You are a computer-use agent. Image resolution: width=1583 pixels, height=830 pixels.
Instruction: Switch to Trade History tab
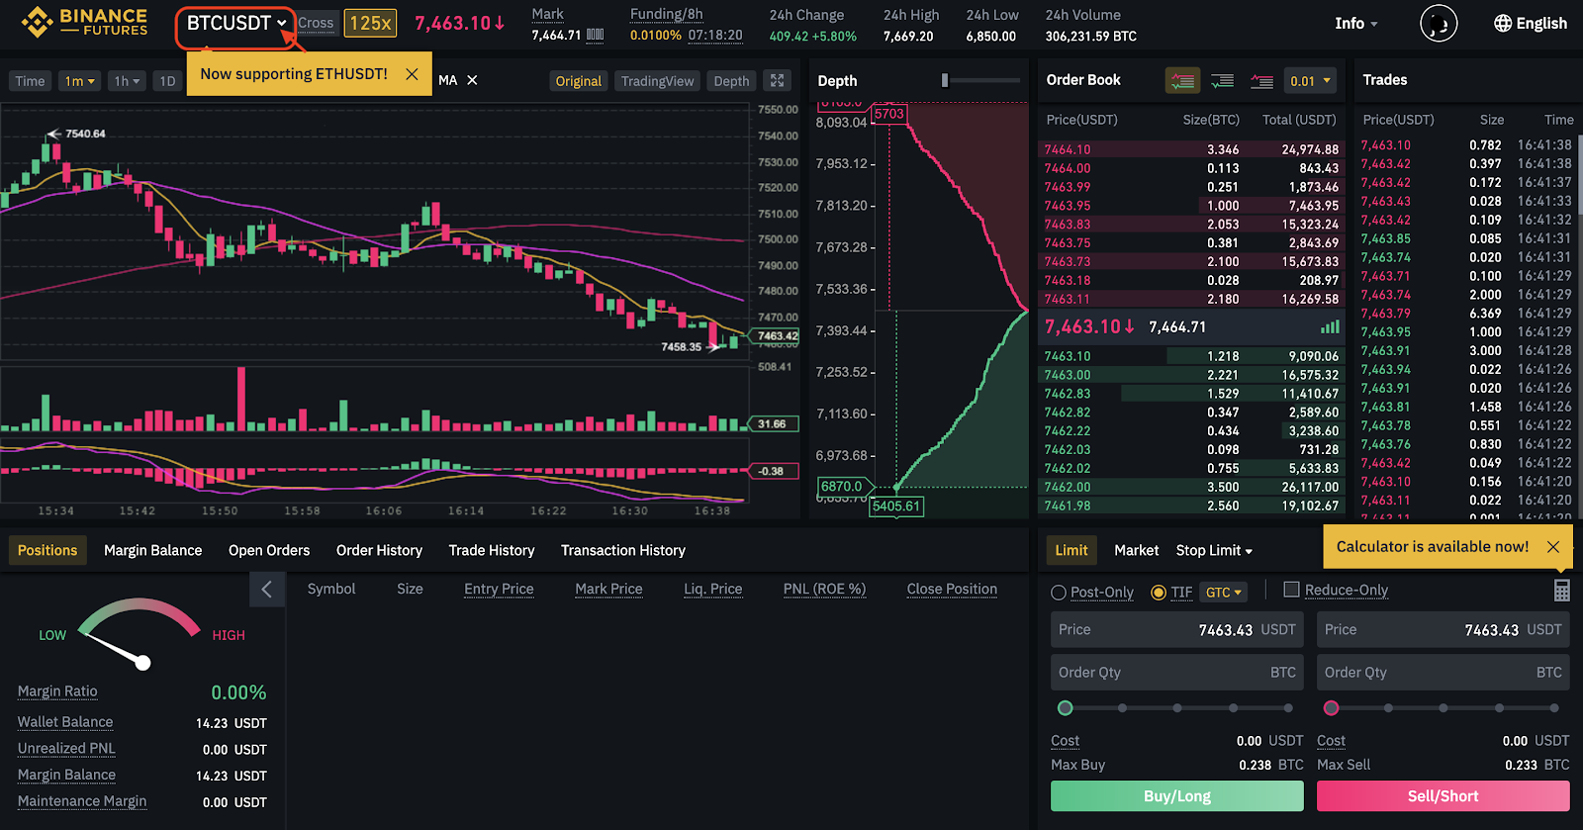[x=491, y=550]
